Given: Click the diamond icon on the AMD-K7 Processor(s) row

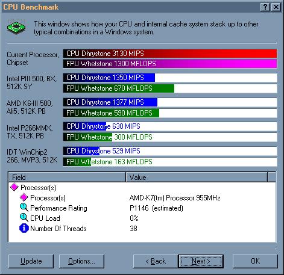Looking at the screenshot, I should pyautogui.click(x=24, y=197).
